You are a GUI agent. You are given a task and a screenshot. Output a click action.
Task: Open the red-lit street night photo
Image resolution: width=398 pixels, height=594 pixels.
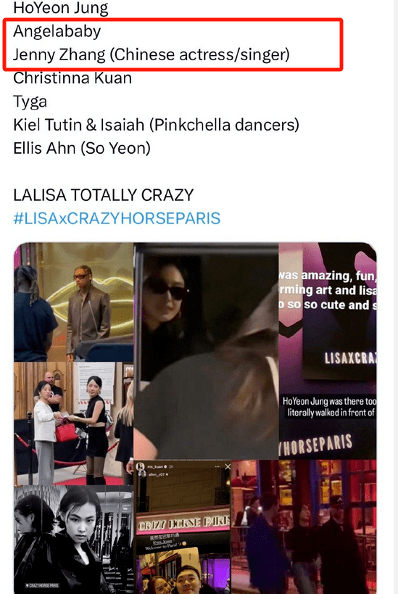pyautogui.click(x=304, y=527)
